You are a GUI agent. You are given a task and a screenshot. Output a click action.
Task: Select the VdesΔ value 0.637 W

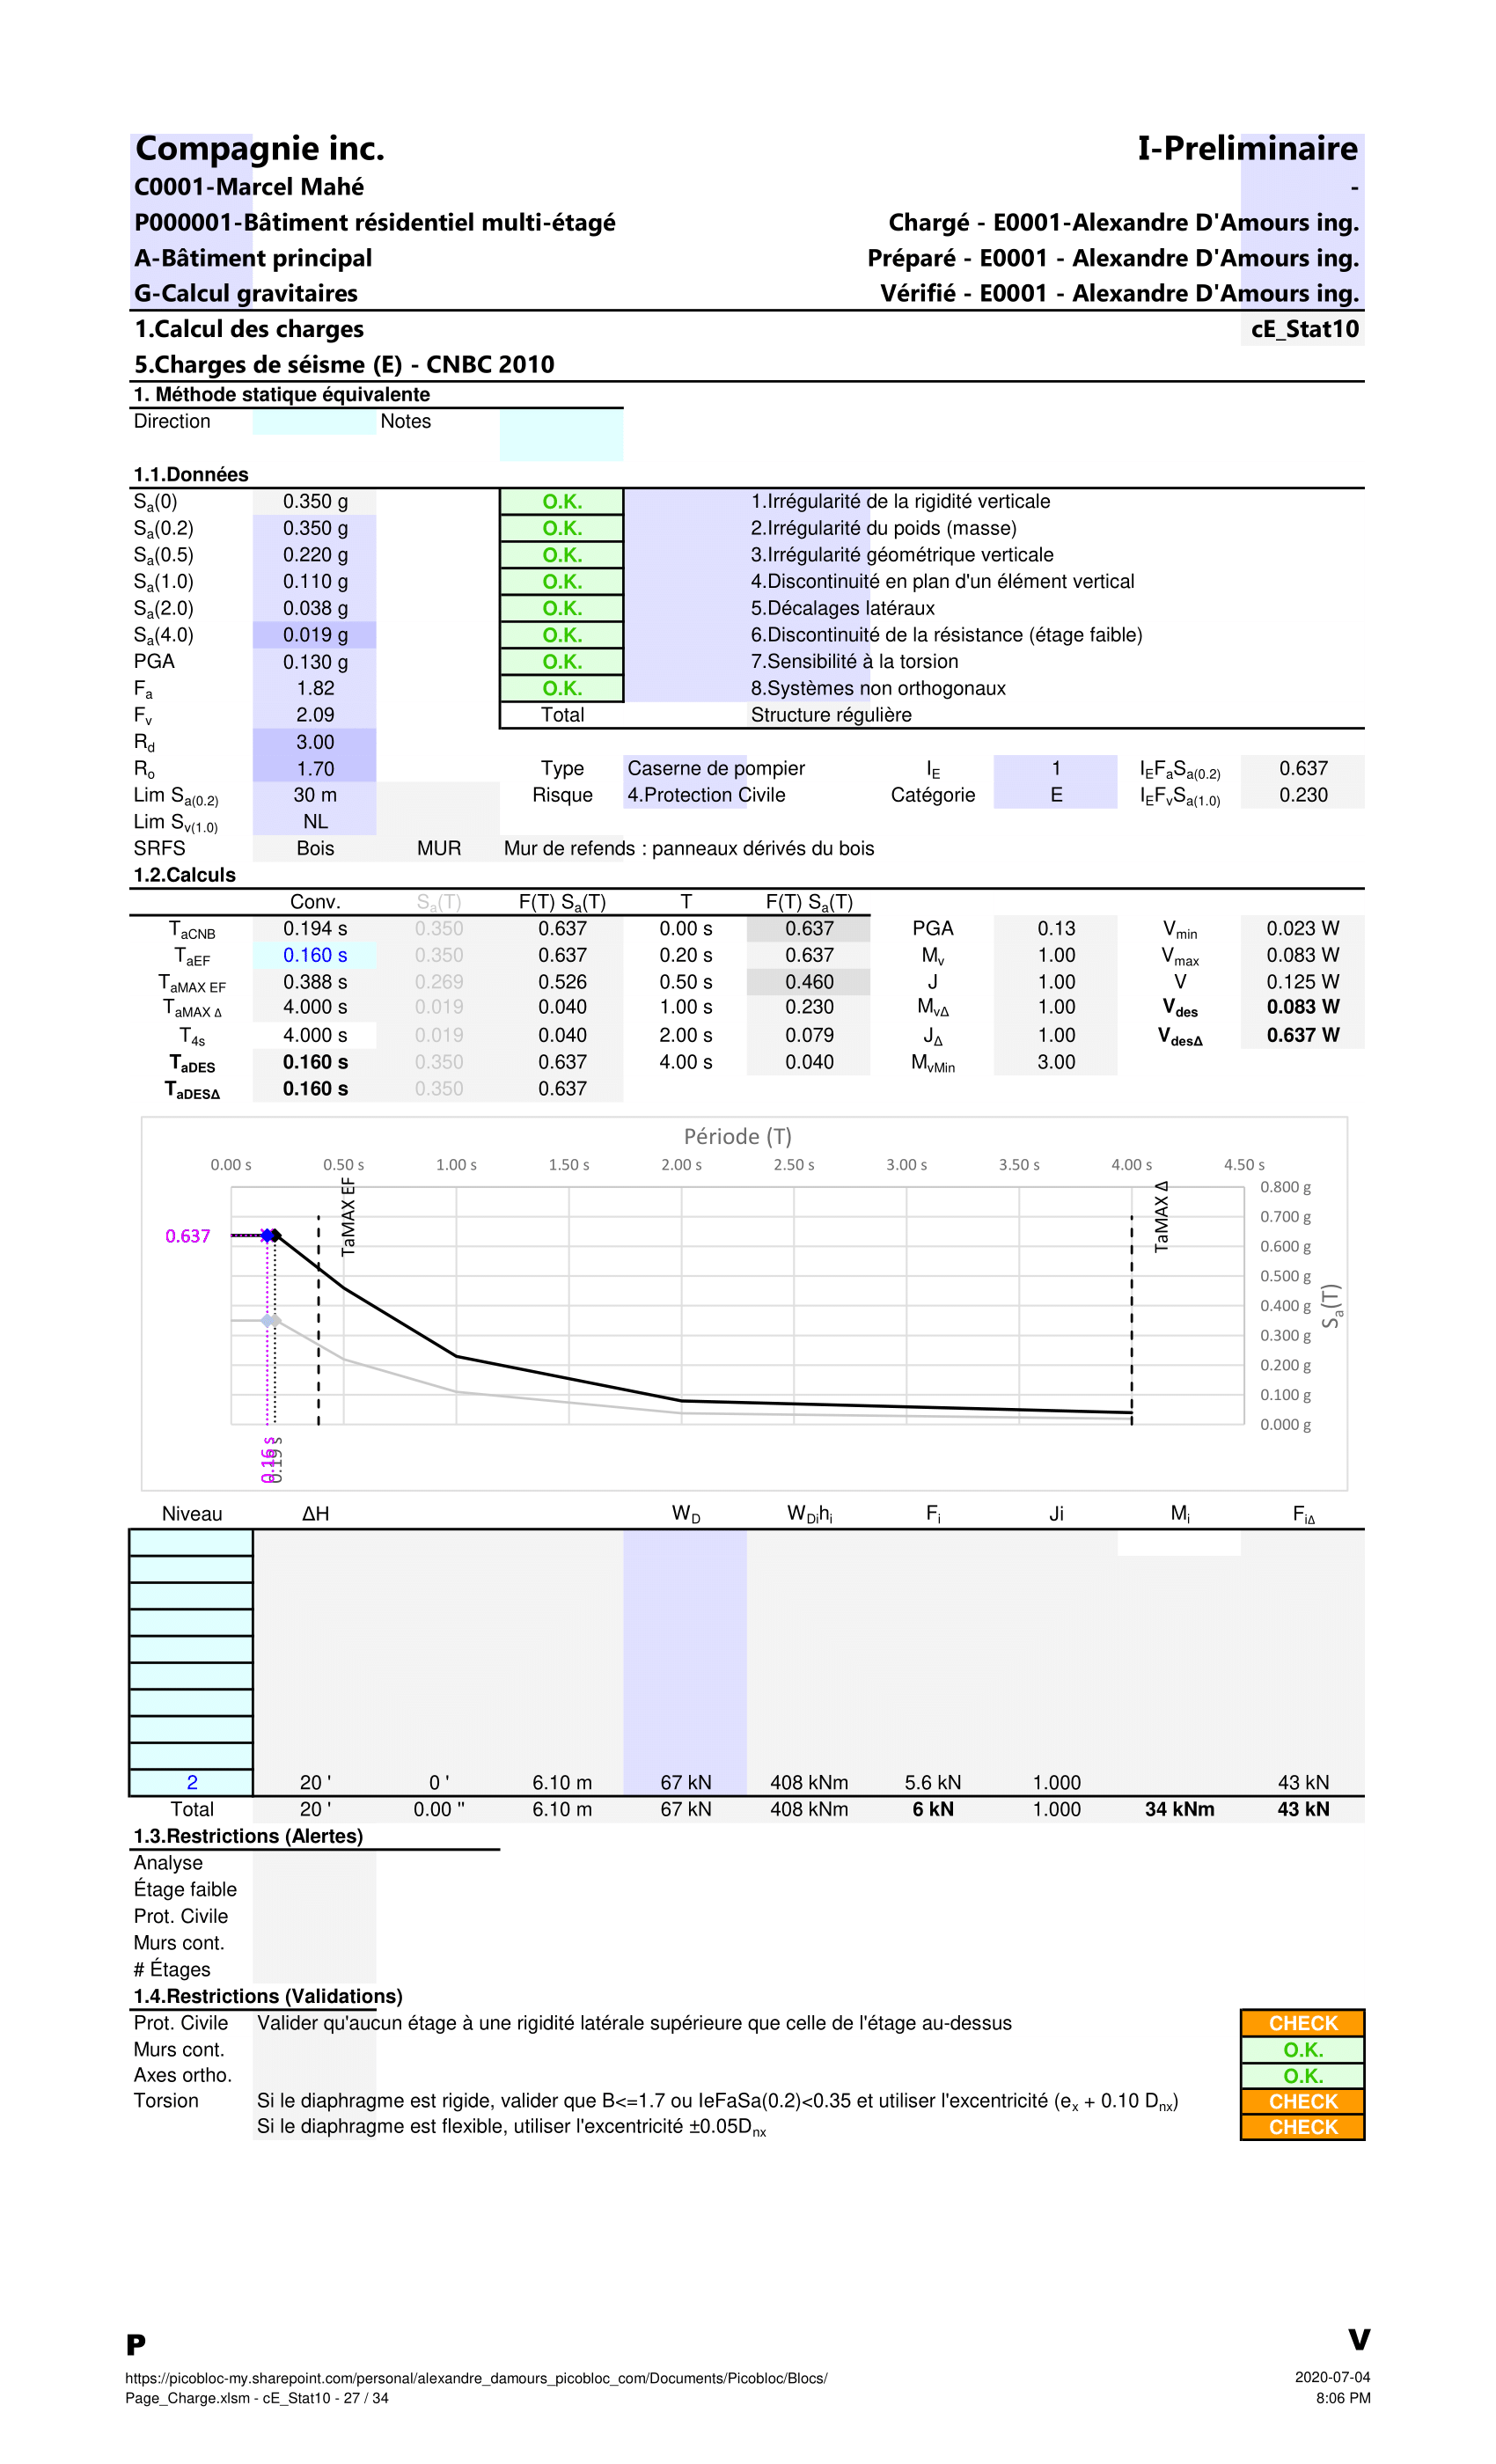coord(1303,1035)
